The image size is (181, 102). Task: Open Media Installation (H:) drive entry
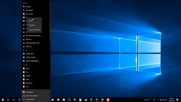coord(36,43)
